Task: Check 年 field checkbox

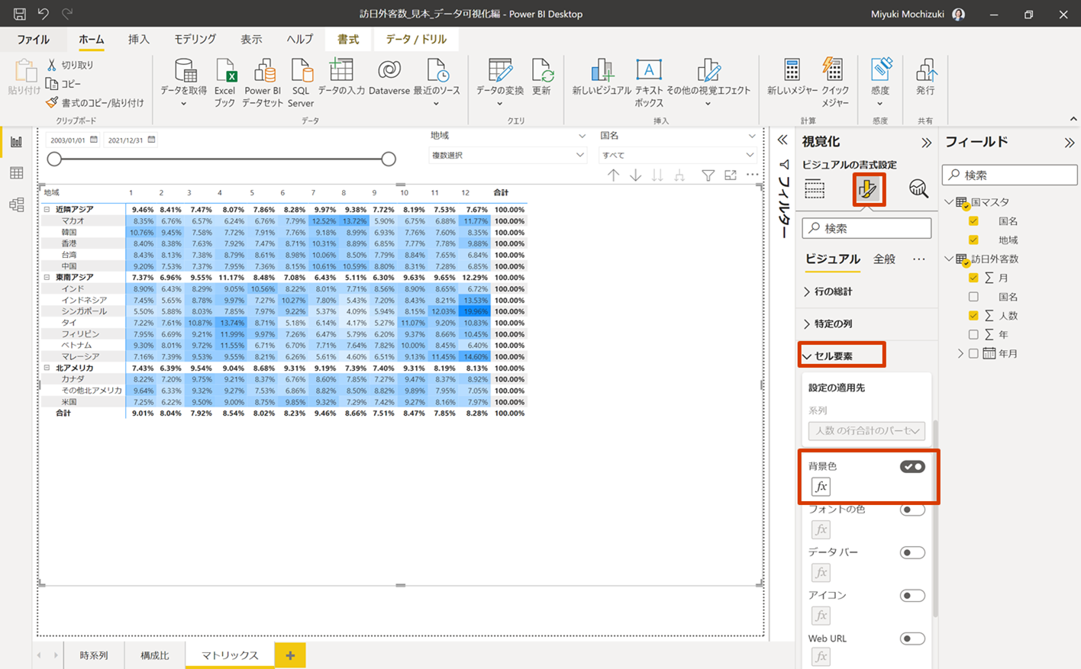Action: click(x=973, y=334)
